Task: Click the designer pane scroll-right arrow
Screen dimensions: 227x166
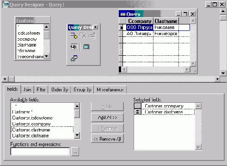Action: pos(217,79)
